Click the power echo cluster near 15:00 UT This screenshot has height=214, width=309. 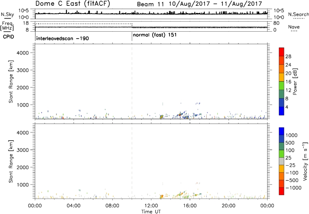click(180, 115)
